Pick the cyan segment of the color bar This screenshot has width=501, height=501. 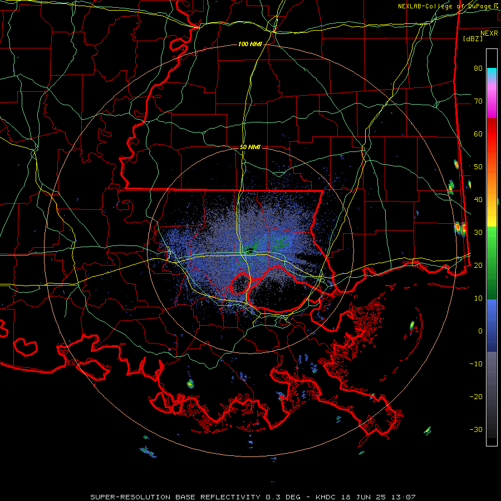point(492,74)
